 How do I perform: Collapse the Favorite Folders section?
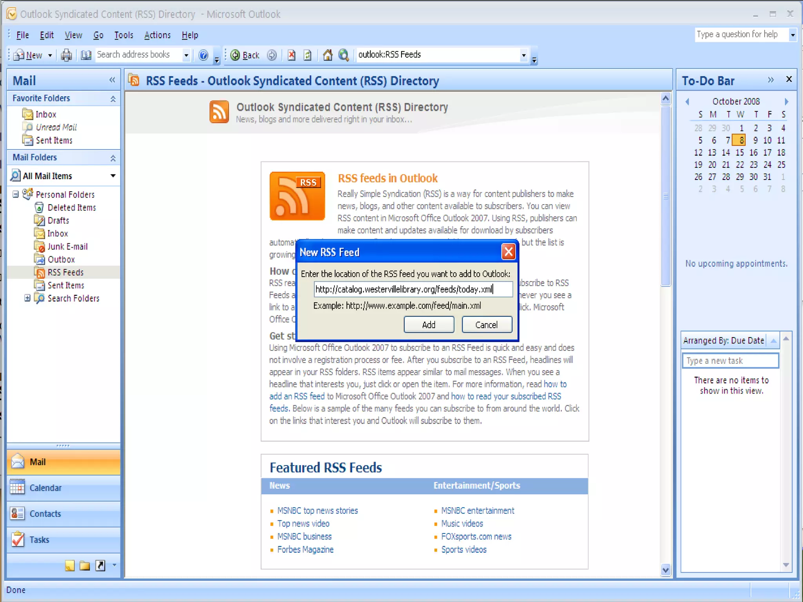click(113, 99)
